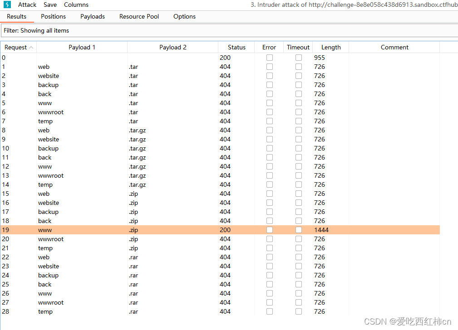The image size is (458, 330).
Task: Sort by the Request column header
Action: (x=19, y=47)
